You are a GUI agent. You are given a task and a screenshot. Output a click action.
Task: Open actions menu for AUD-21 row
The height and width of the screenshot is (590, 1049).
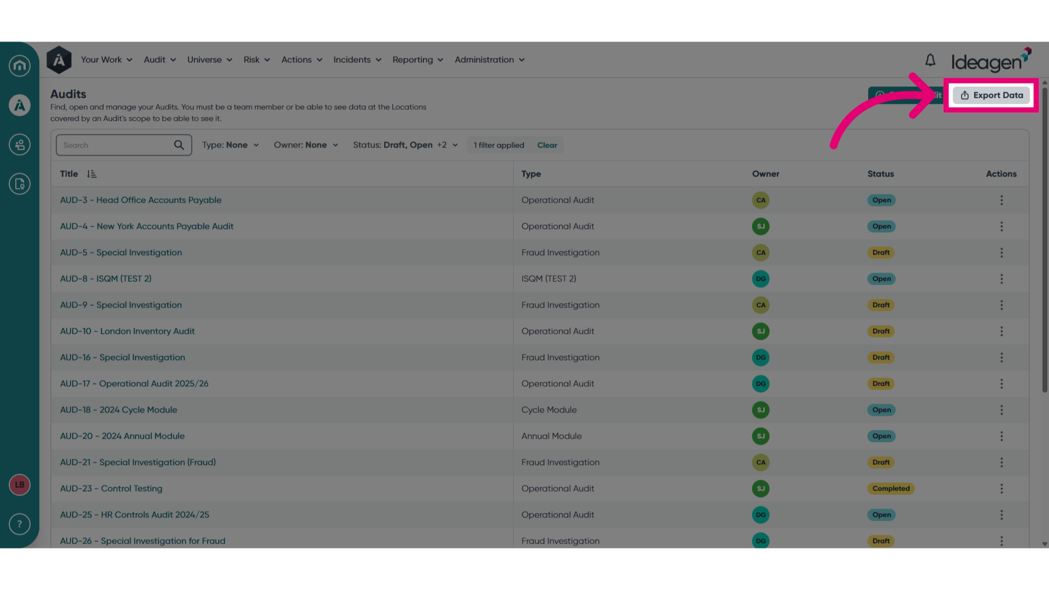[1001, 462]
